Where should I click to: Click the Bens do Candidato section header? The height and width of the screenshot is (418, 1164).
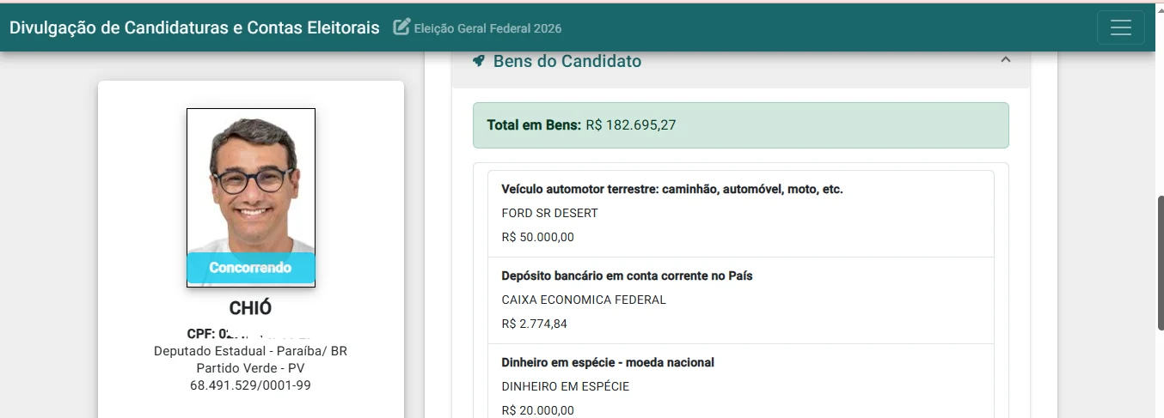[740, 62]
